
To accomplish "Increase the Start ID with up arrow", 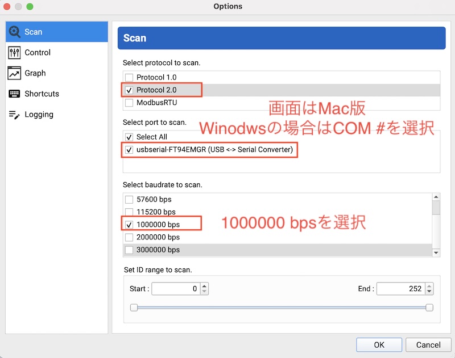I will [204, 286].
